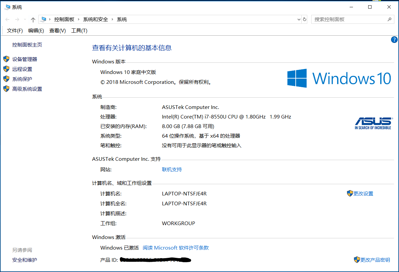Click shield icon beside 远程设置
The width and height of the screenshot is (399, 272).
coord(6,69)
